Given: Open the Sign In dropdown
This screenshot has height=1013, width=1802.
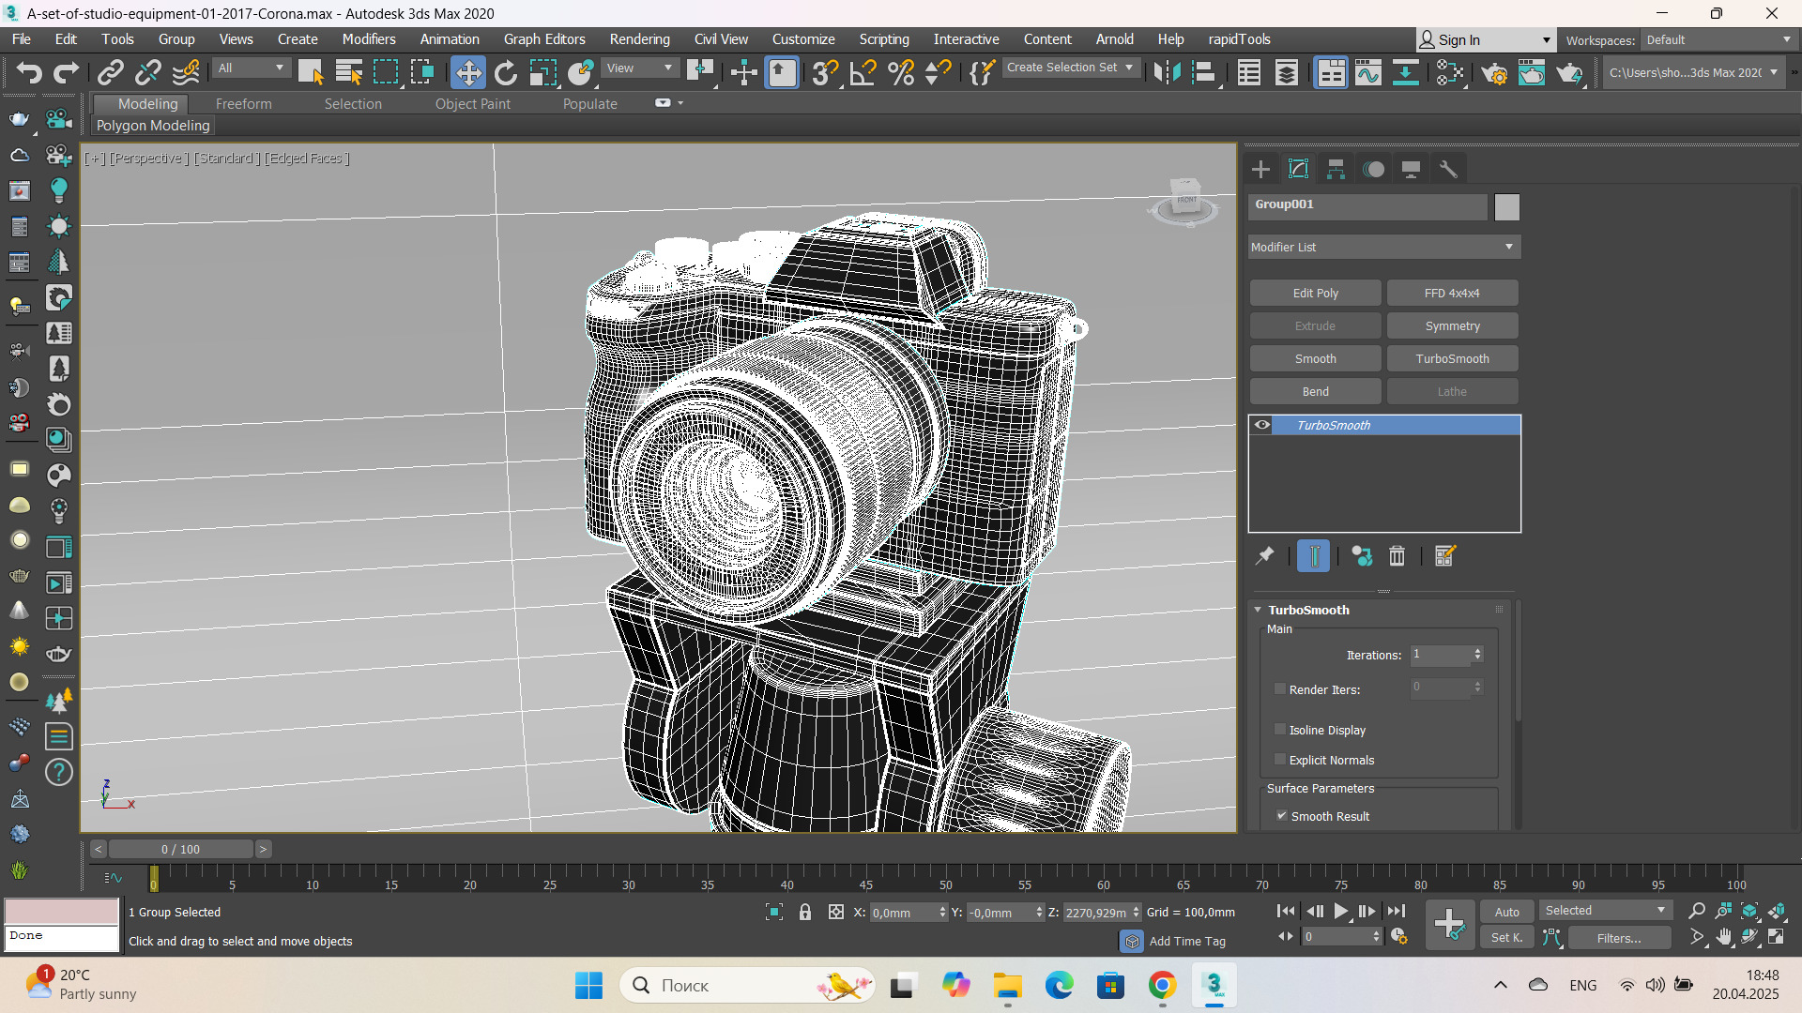Looking at the screenshot, I should tap(1486, 40).
